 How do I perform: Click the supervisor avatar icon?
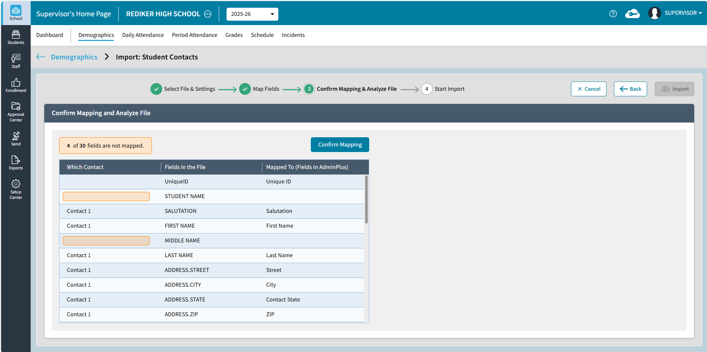[655, 13]
